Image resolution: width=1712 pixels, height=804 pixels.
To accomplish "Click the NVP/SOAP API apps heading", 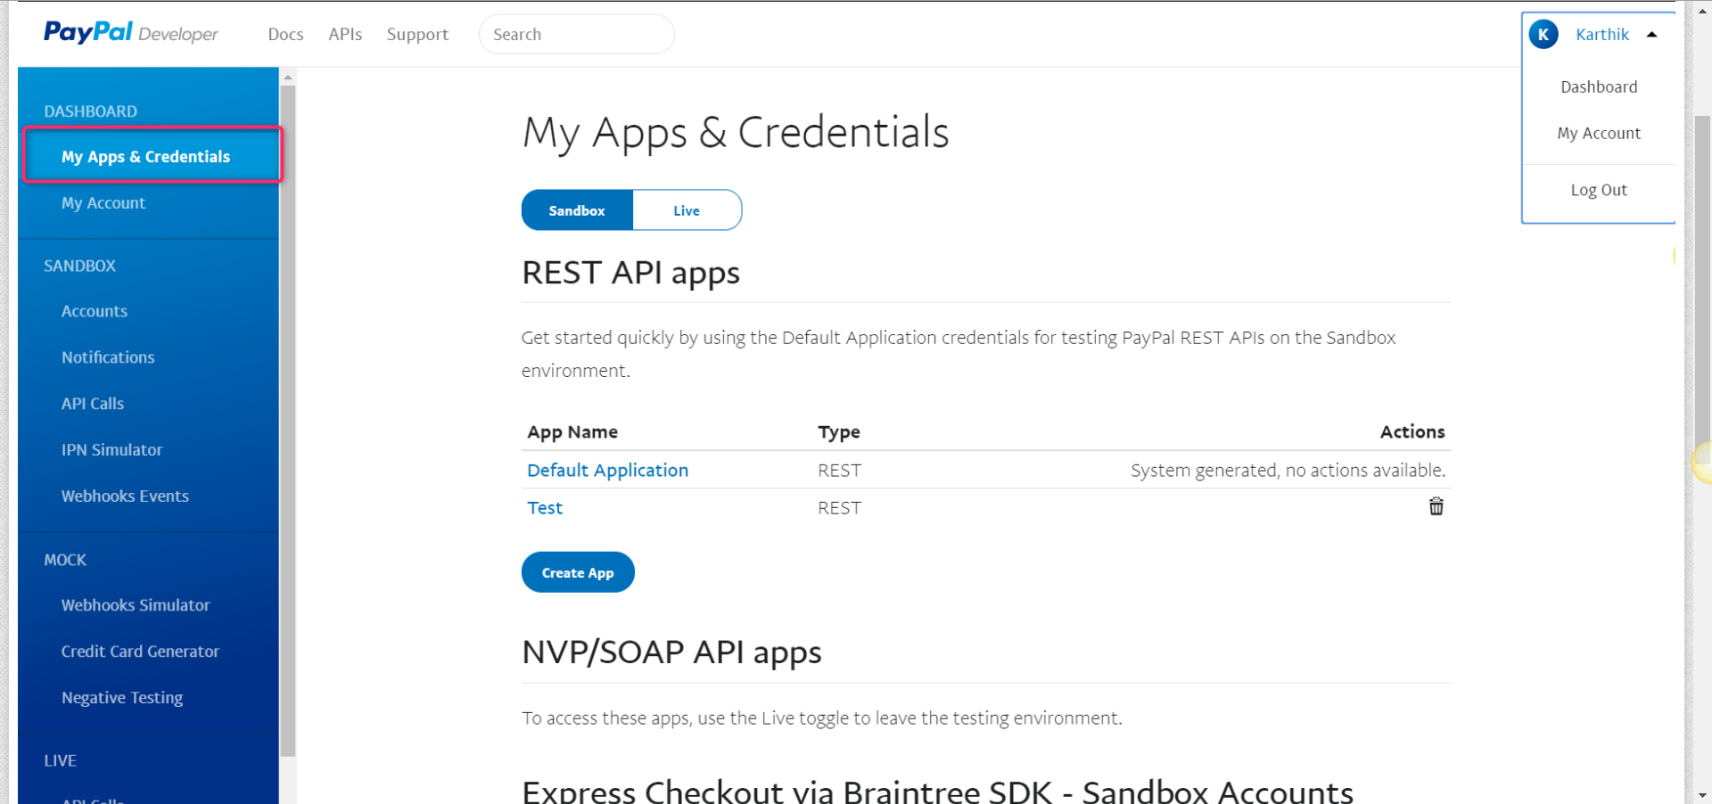I will point(671,652).
